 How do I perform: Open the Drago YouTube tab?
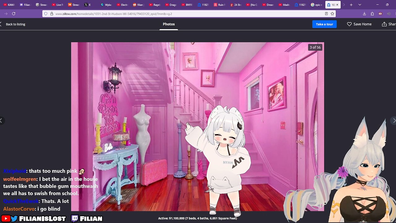tap(171, 5)
